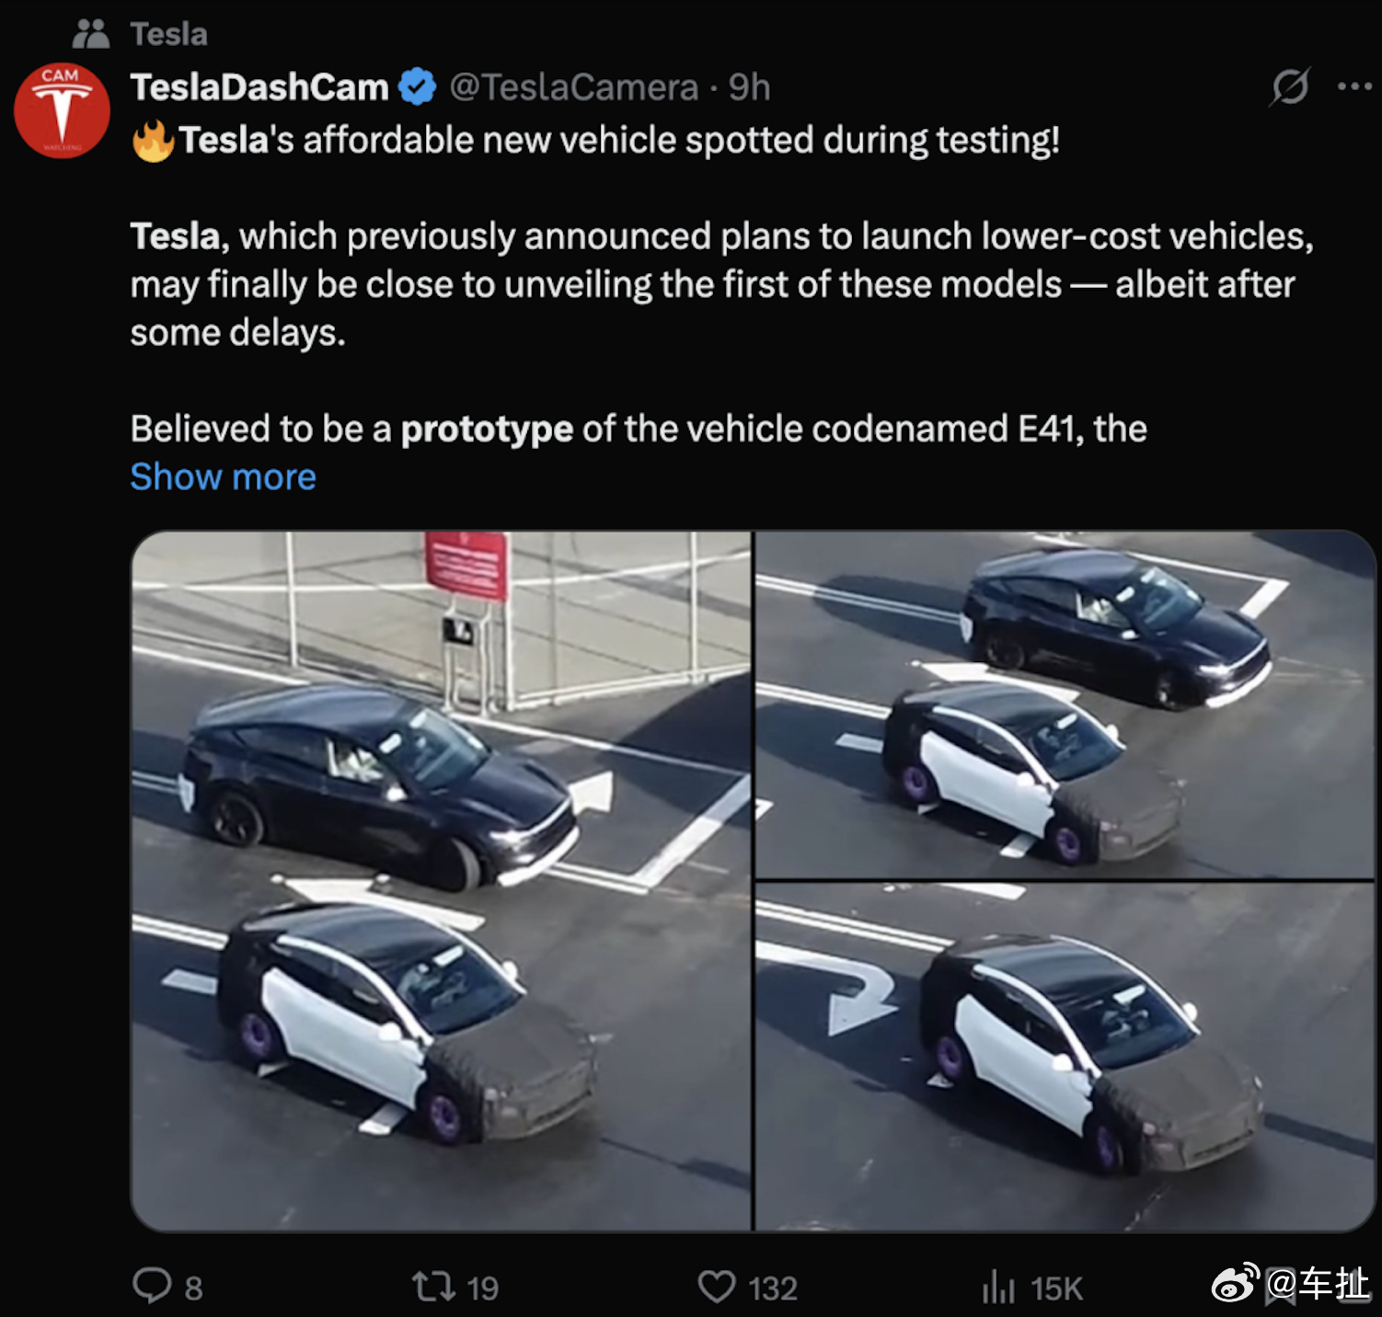Open the Grok explain-post icon

1290,87
